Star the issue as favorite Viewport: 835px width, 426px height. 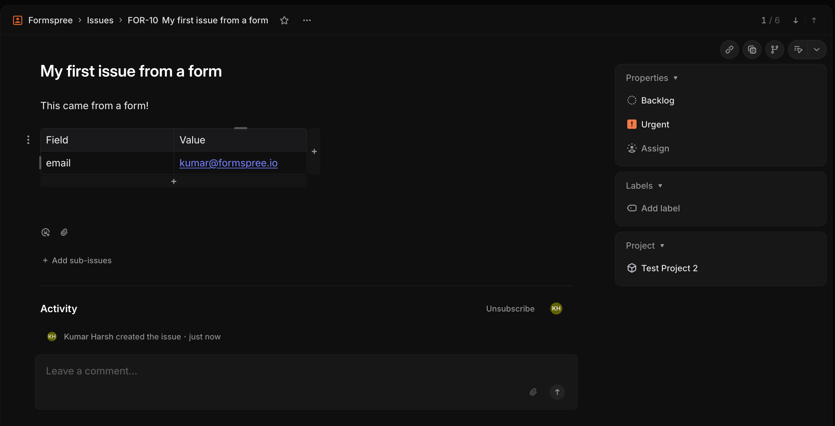click(284, 20)
